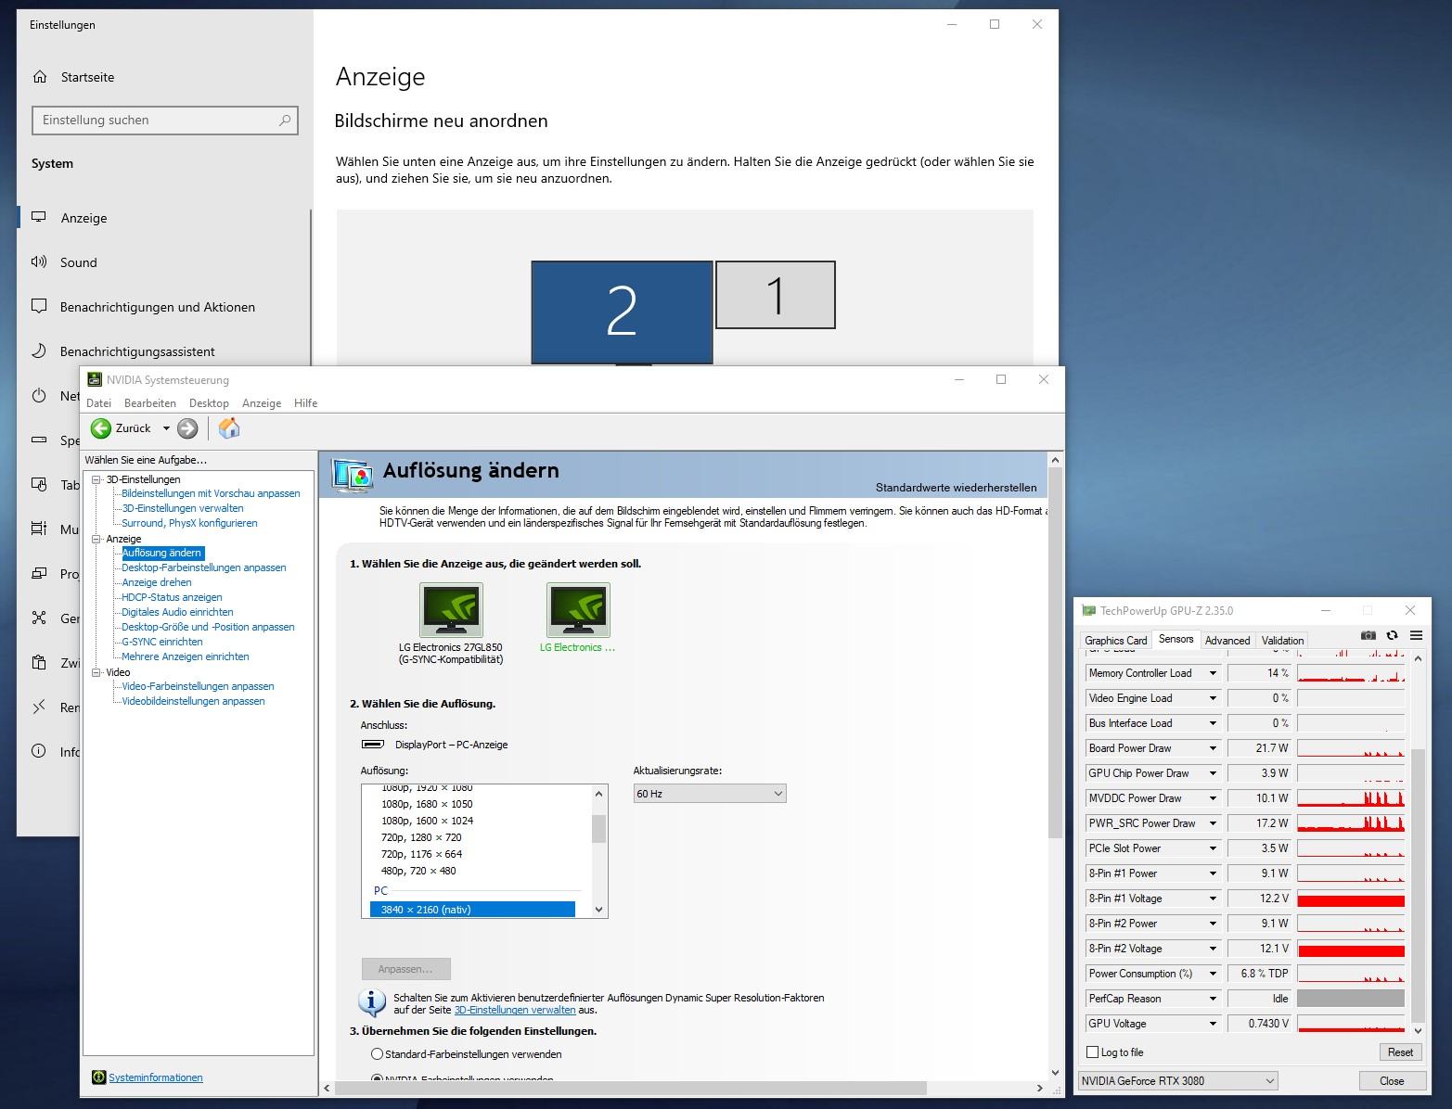This screenshot has width=1452, height=1109.
Task: Take GPU-Z screenshot with camera icon
Action: 1368,635
